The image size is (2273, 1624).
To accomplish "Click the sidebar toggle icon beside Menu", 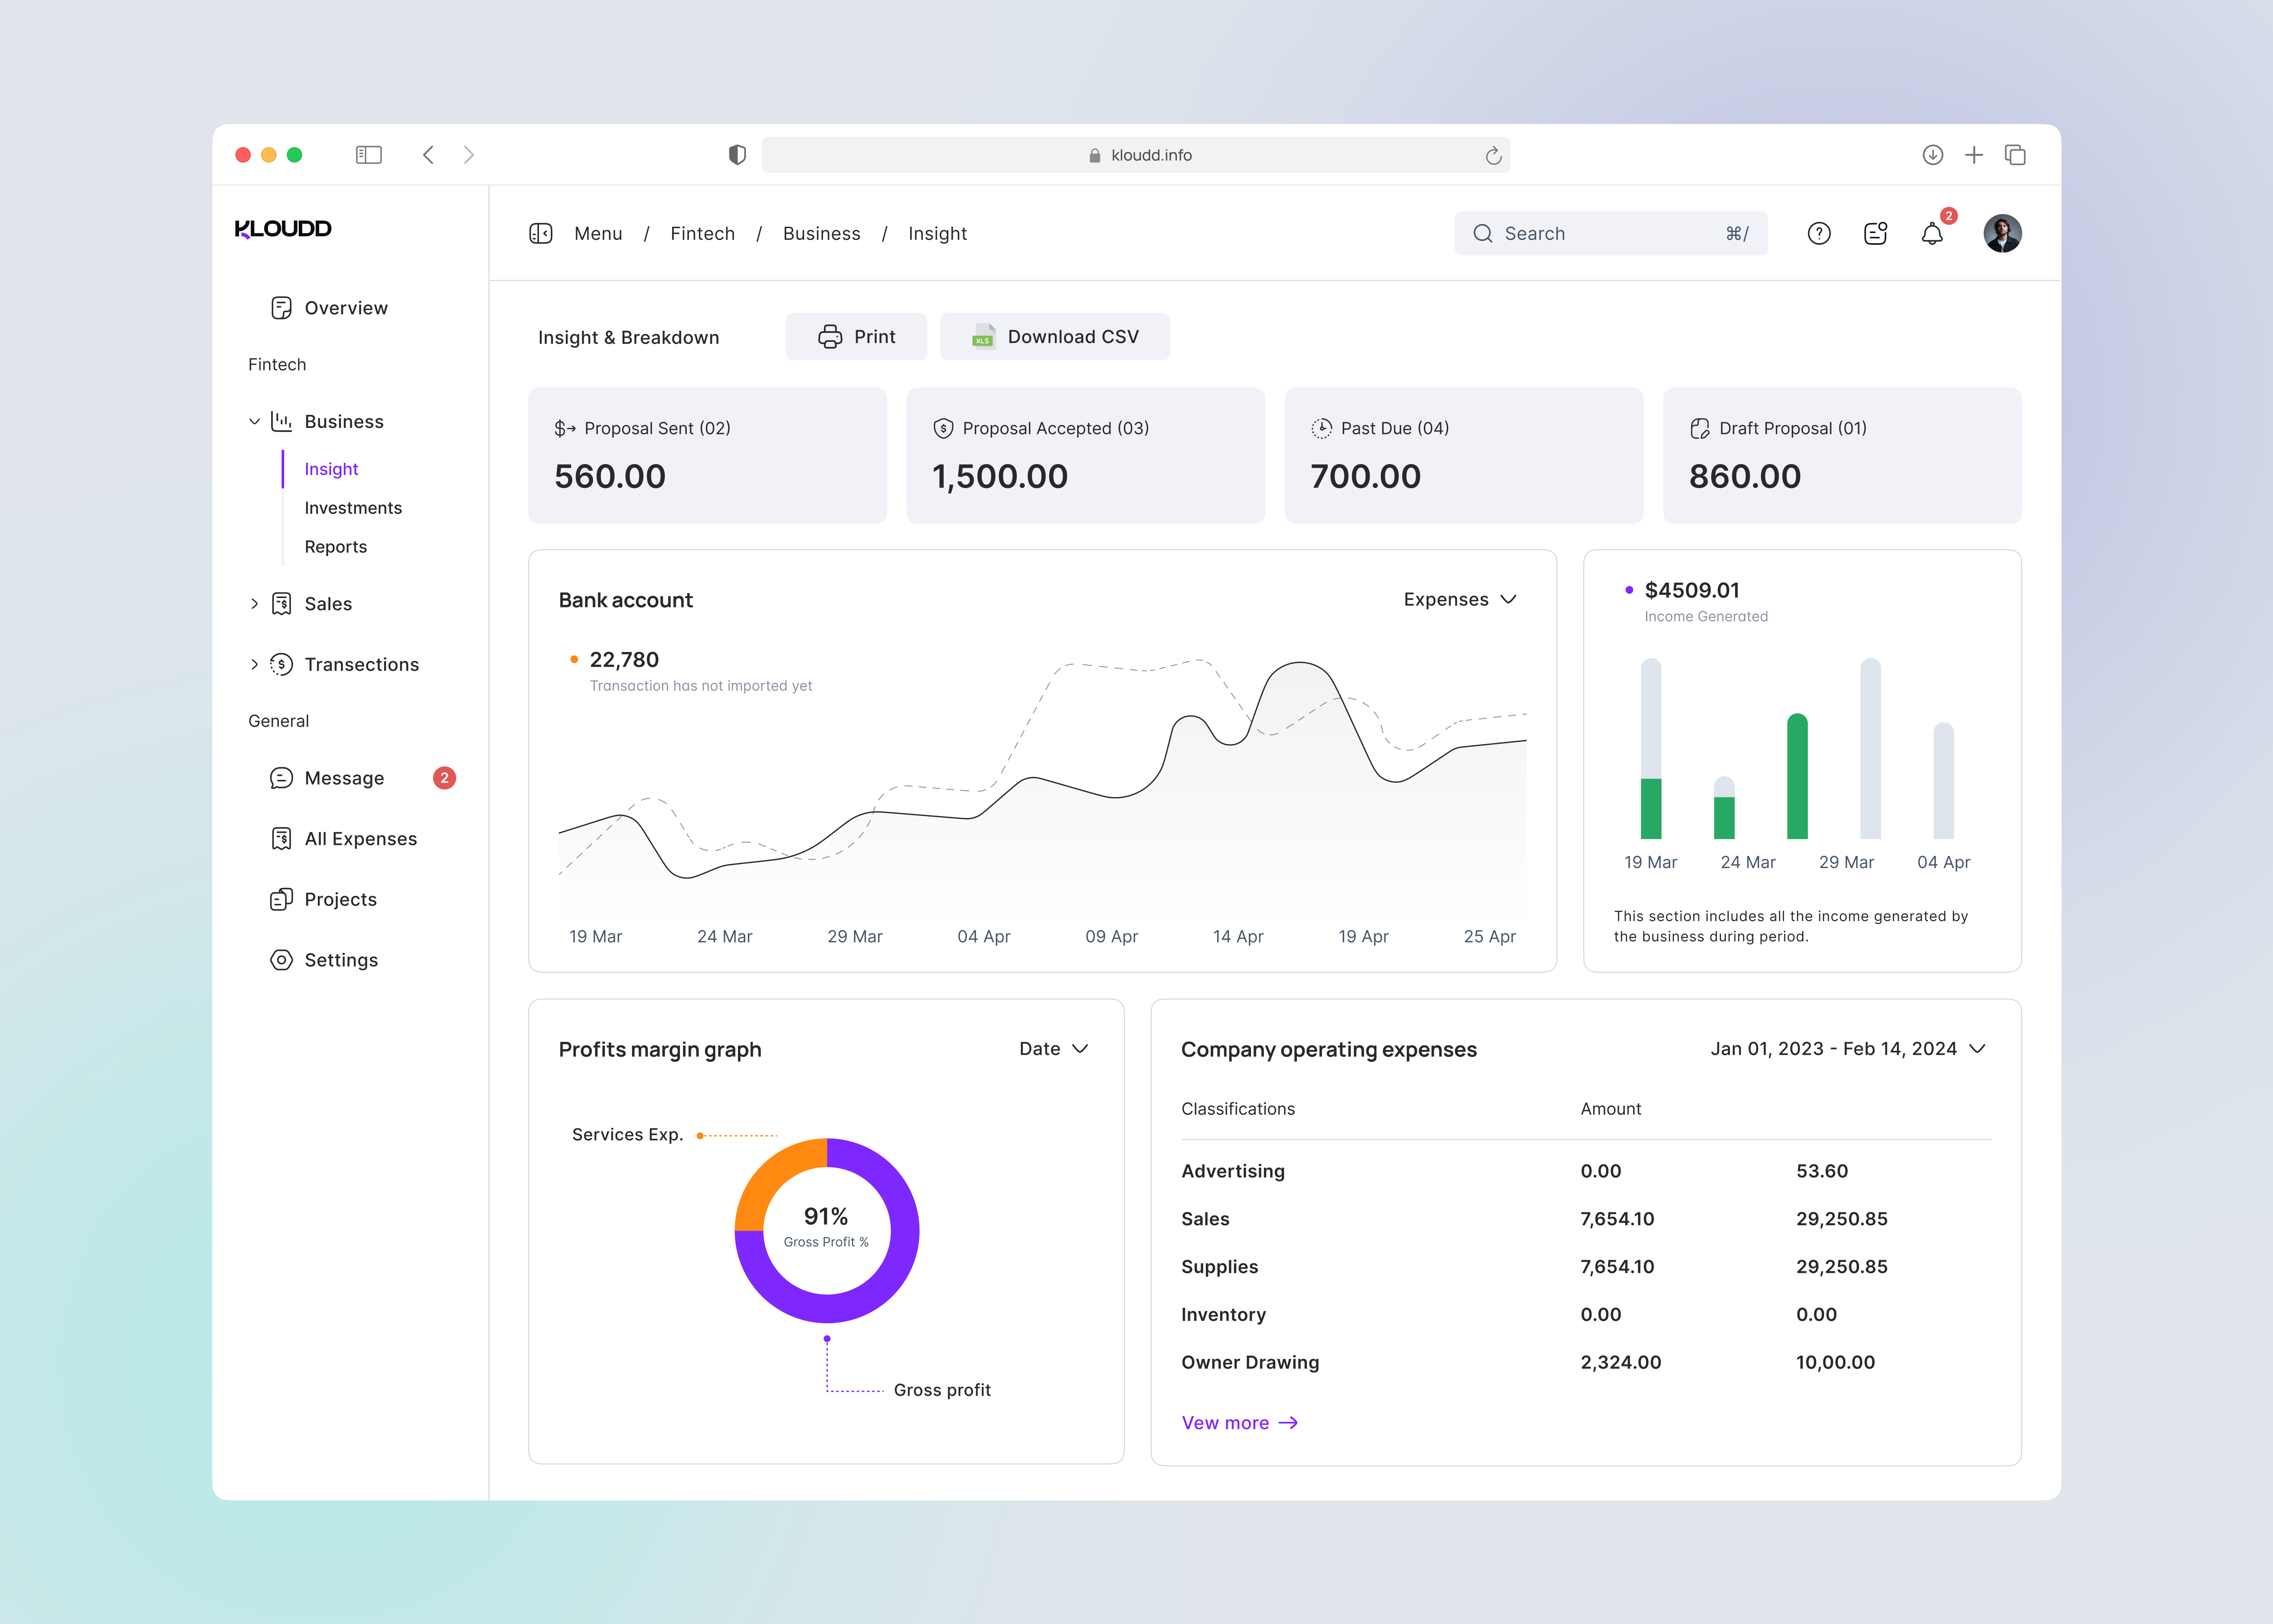I will coord(541,233).
